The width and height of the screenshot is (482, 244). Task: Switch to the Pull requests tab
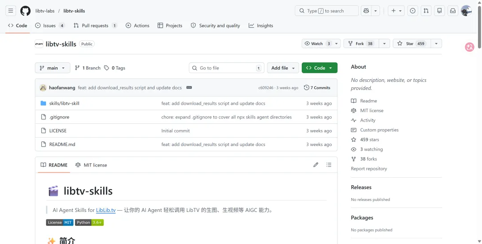[x=96, y=25]
